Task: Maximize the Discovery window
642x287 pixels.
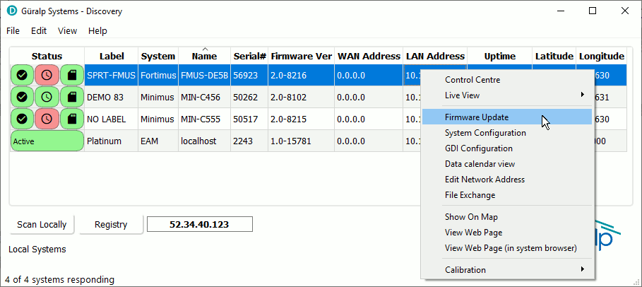Action: tap(592, 11)
